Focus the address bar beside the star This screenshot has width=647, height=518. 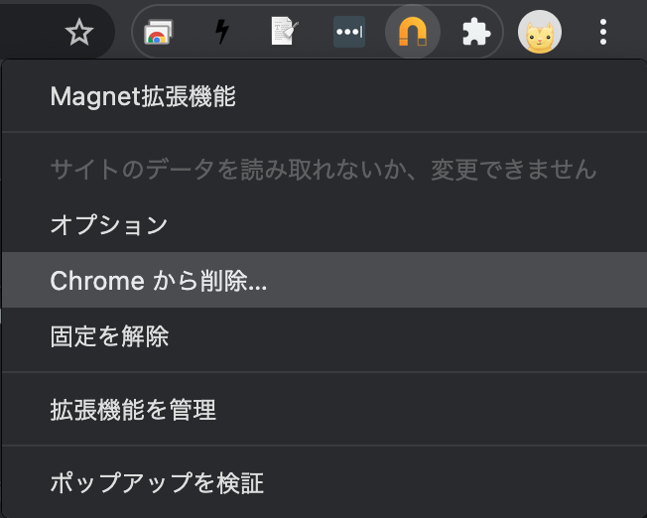29,32
